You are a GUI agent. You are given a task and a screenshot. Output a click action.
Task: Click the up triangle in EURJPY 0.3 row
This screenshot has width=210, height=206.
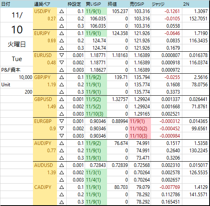62,48
